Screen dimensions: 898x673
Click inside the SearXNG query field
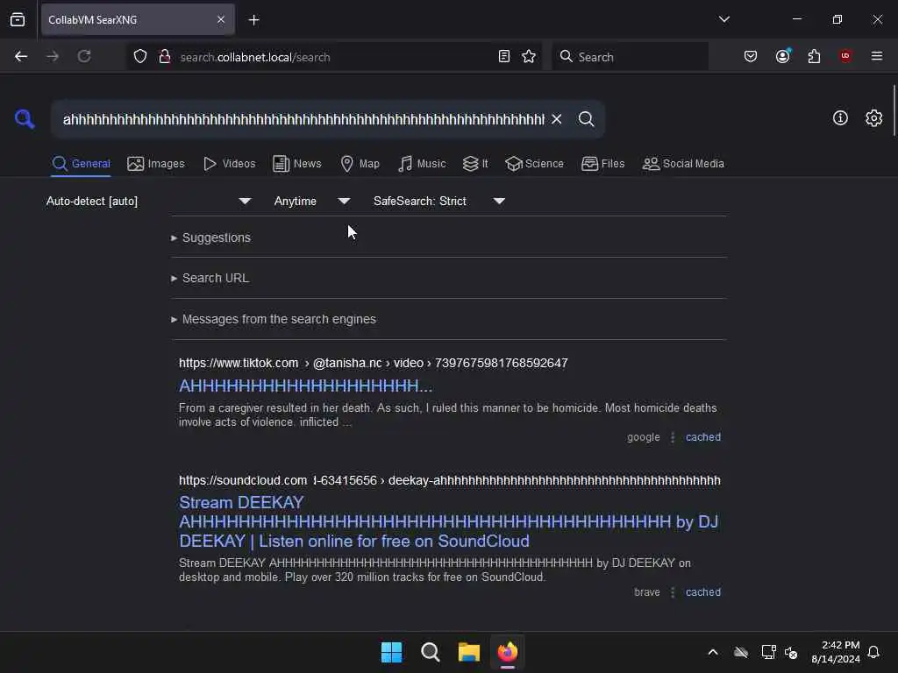click(303, 119)
